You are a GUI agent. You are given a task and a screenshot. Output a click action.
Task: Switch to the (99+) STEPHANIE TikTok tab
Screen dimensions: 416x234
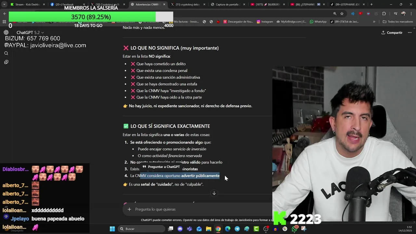pyautogui.click(x=347, y=5)
